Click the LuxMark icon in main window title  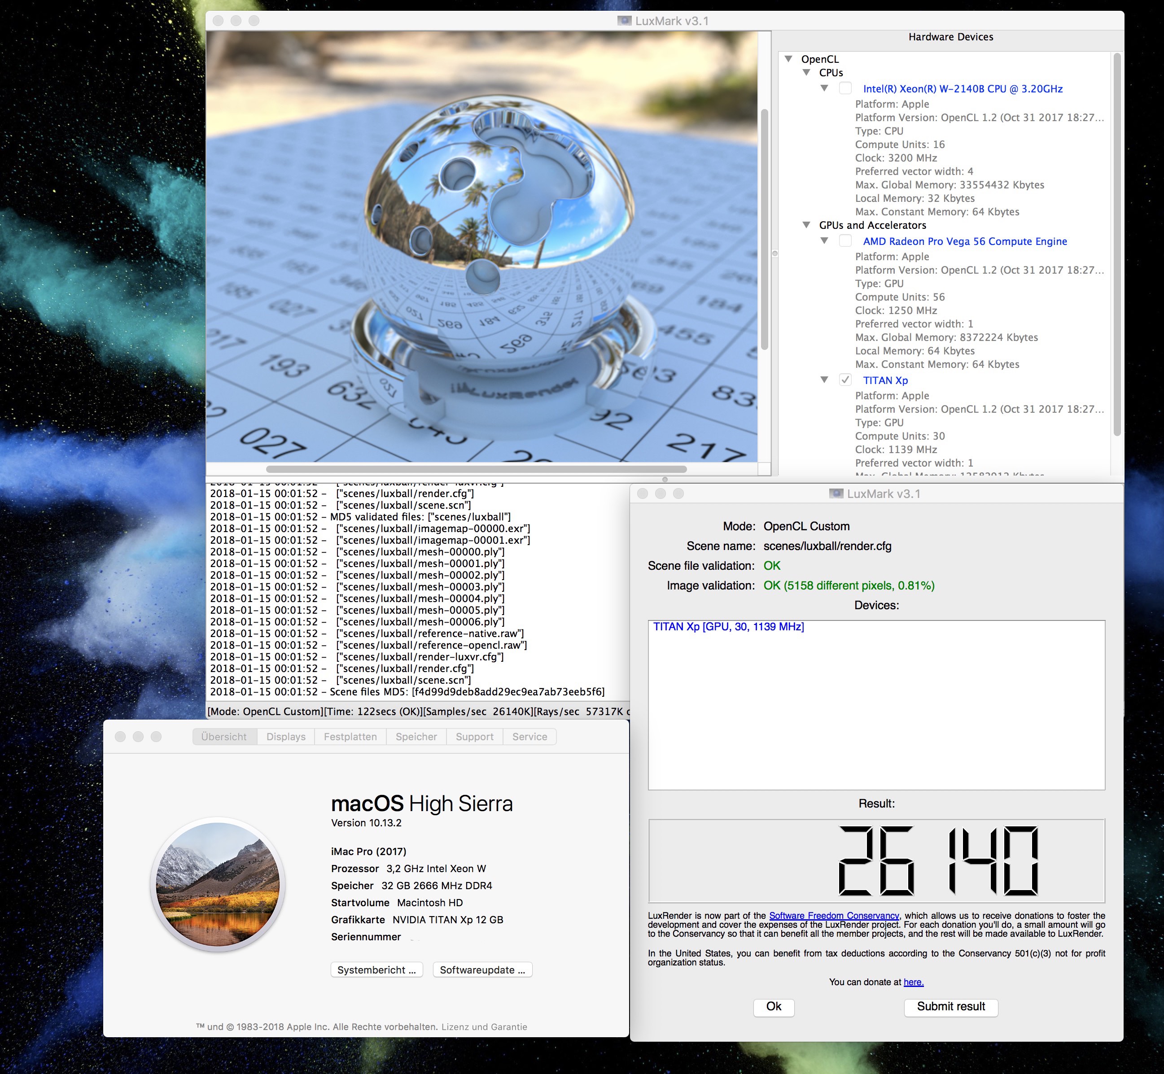pyautogui.click(x=625, y=21)
